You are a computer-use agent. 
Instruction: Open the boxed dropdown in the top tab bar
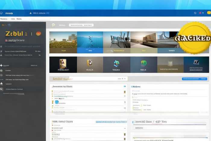tap(81, 25)
